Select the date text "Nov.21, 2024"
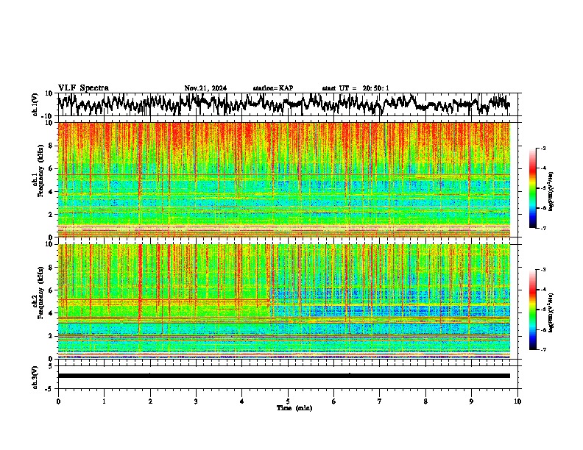This screenshot has width=583, height=450. (x=205, y=88)
